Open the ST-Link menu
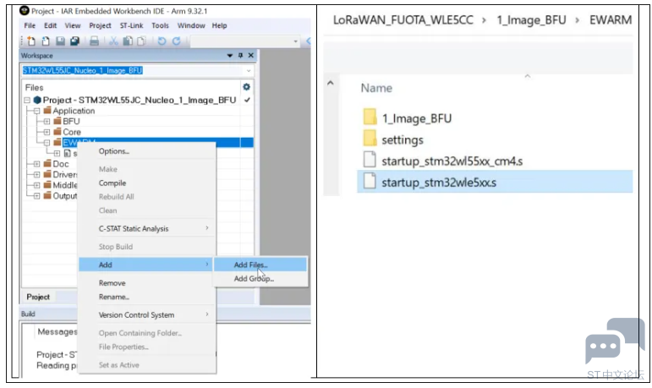 (x=131, y=25)
